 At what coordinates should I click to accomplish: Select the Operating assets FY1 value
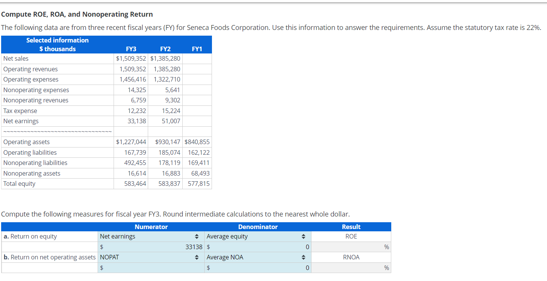pyautogui.click(x=197, y=142)
